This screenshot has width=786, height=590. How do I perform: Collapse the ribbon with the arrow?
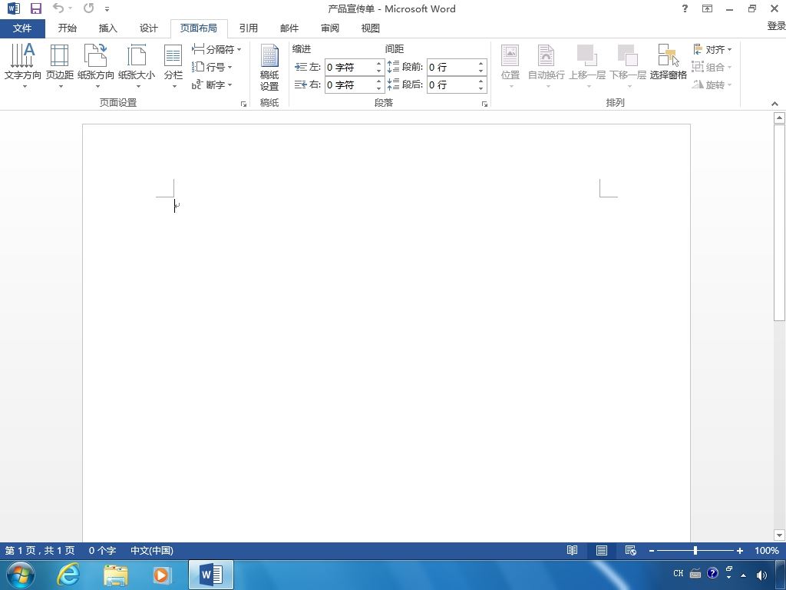pyautogui.click(x=775, y=104)
